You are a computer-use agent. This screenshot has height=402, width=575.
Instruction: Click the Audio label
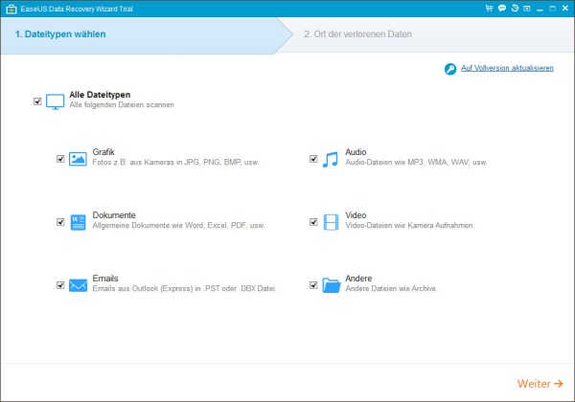coord(356,151)
